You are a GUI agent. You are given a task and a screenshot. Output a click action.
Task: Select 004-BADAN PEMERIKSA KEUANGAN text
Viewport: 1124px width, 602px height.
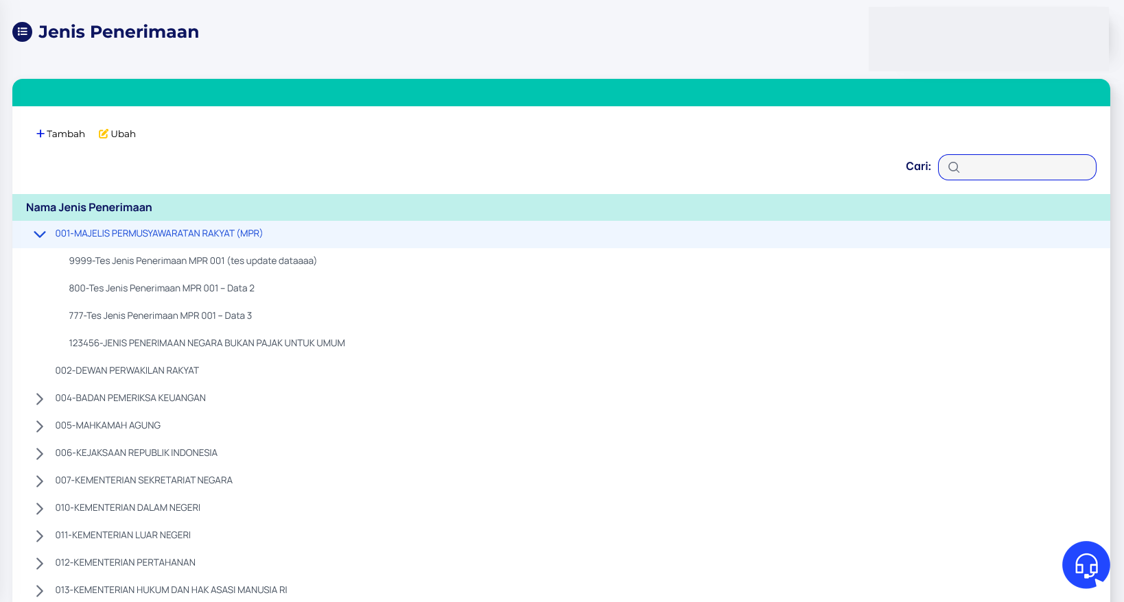130,398
